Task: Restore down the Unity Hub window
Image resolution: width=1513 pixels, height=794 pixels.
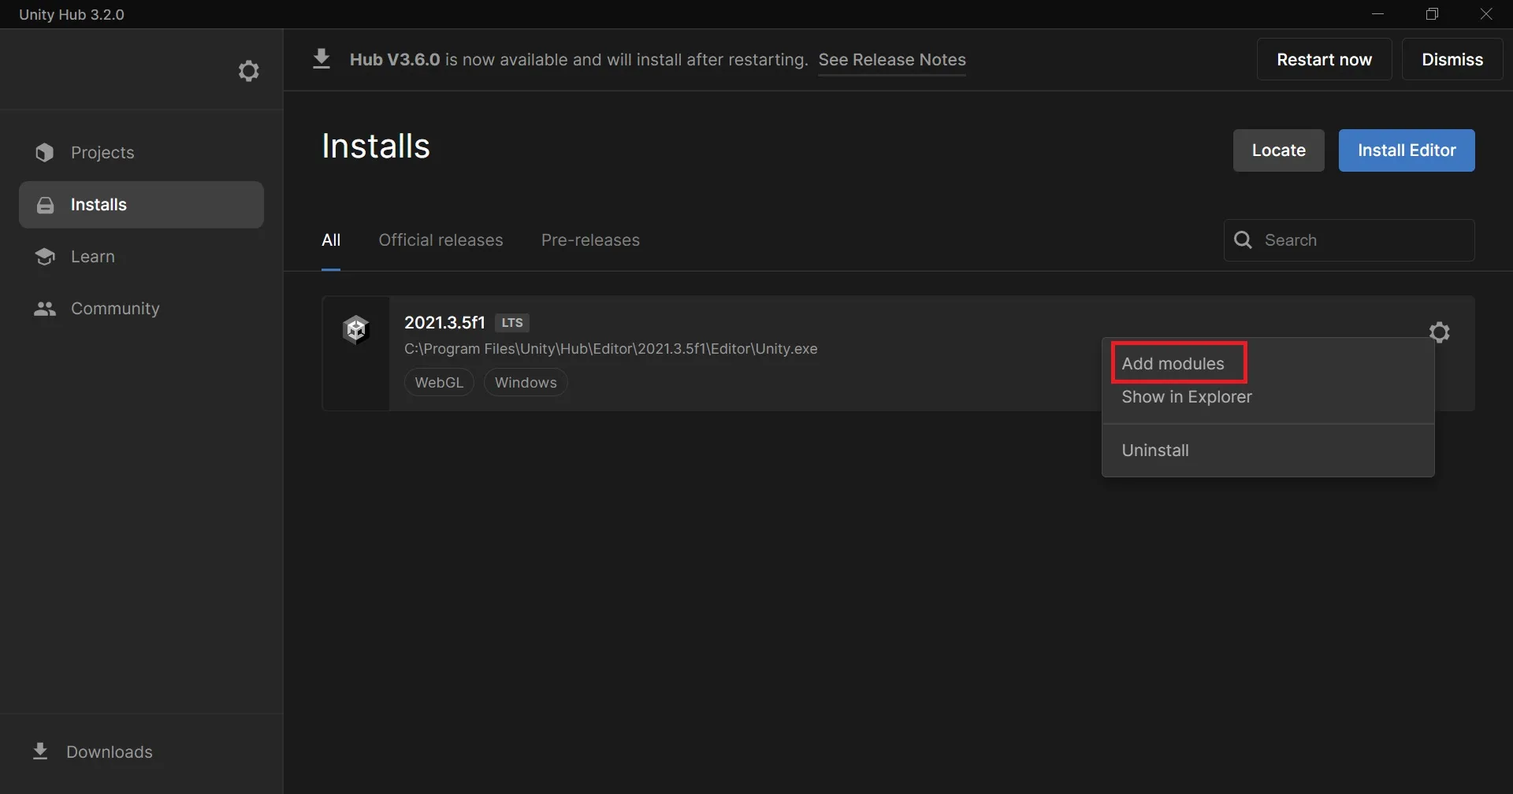Action: click(1433, 14)
